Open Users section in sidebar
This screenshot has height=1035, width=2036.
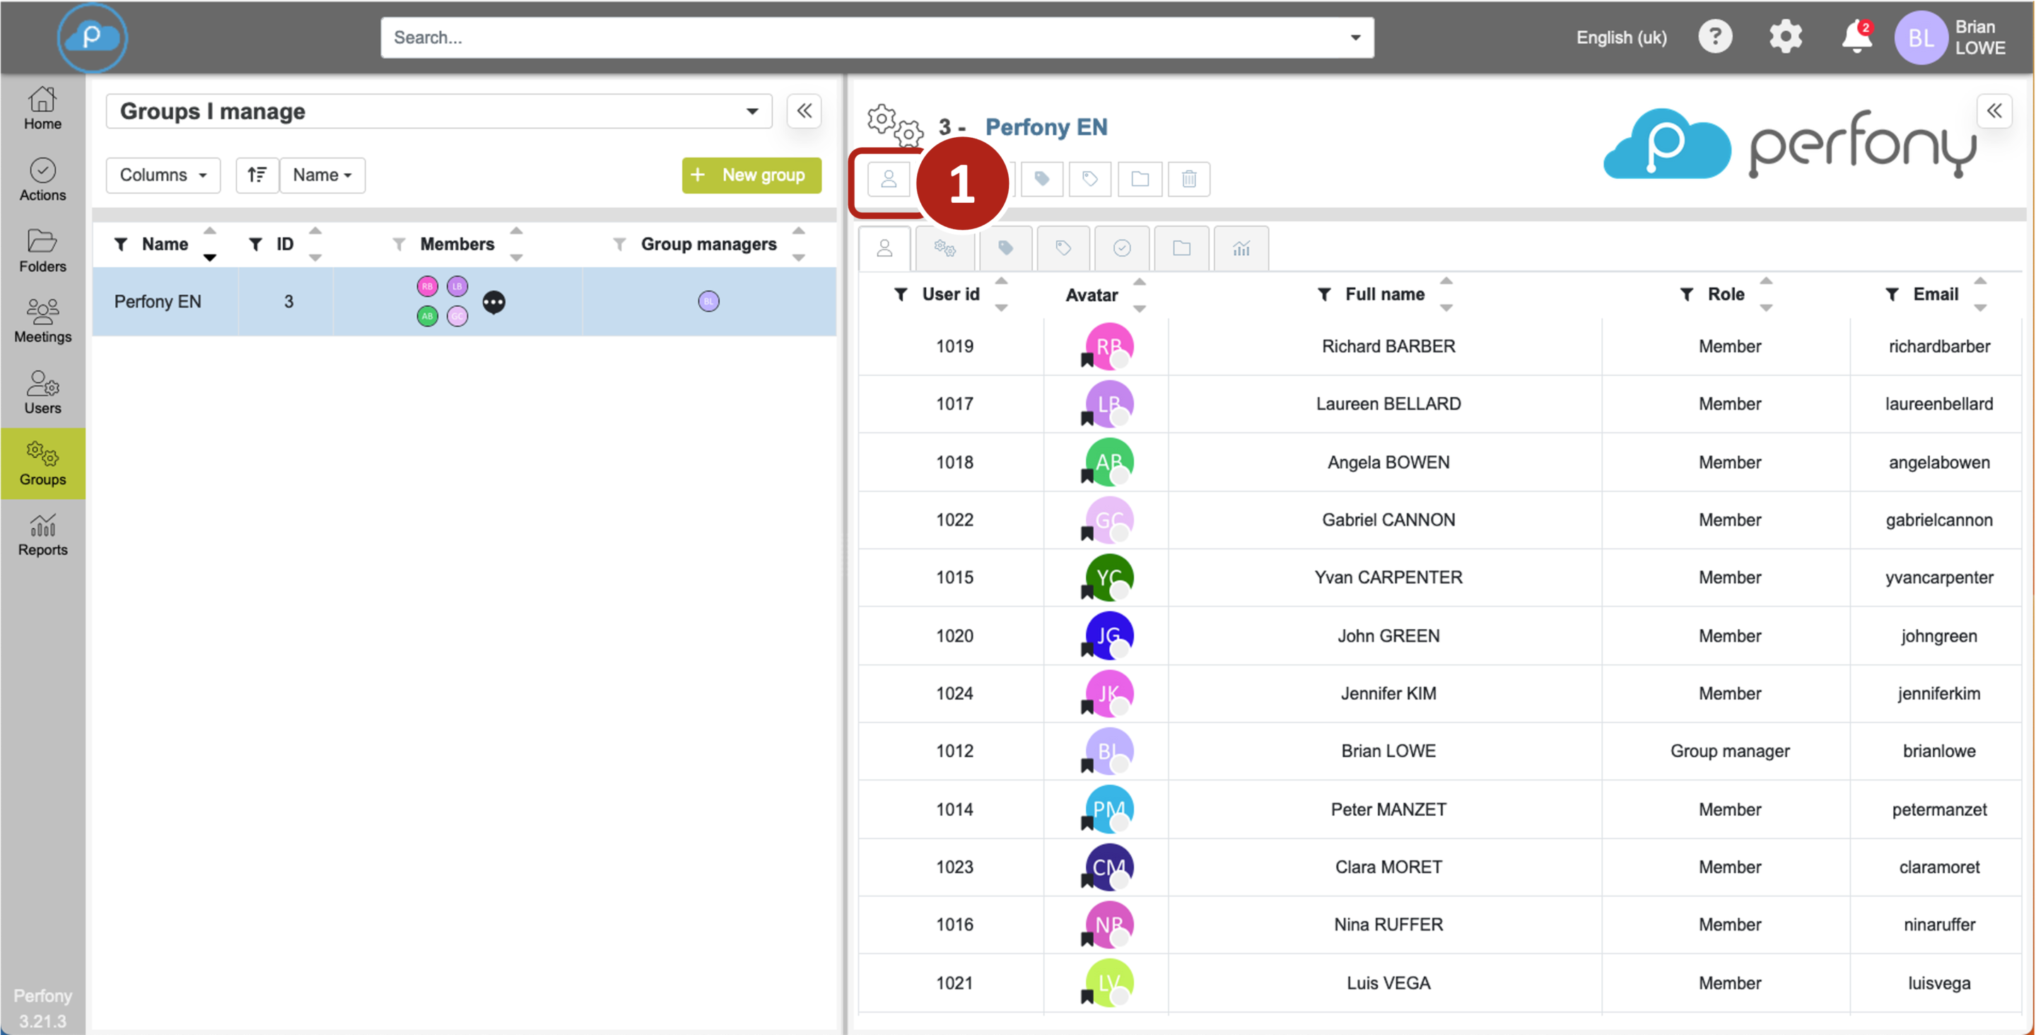pyautogui.click(x=42, y=393)
